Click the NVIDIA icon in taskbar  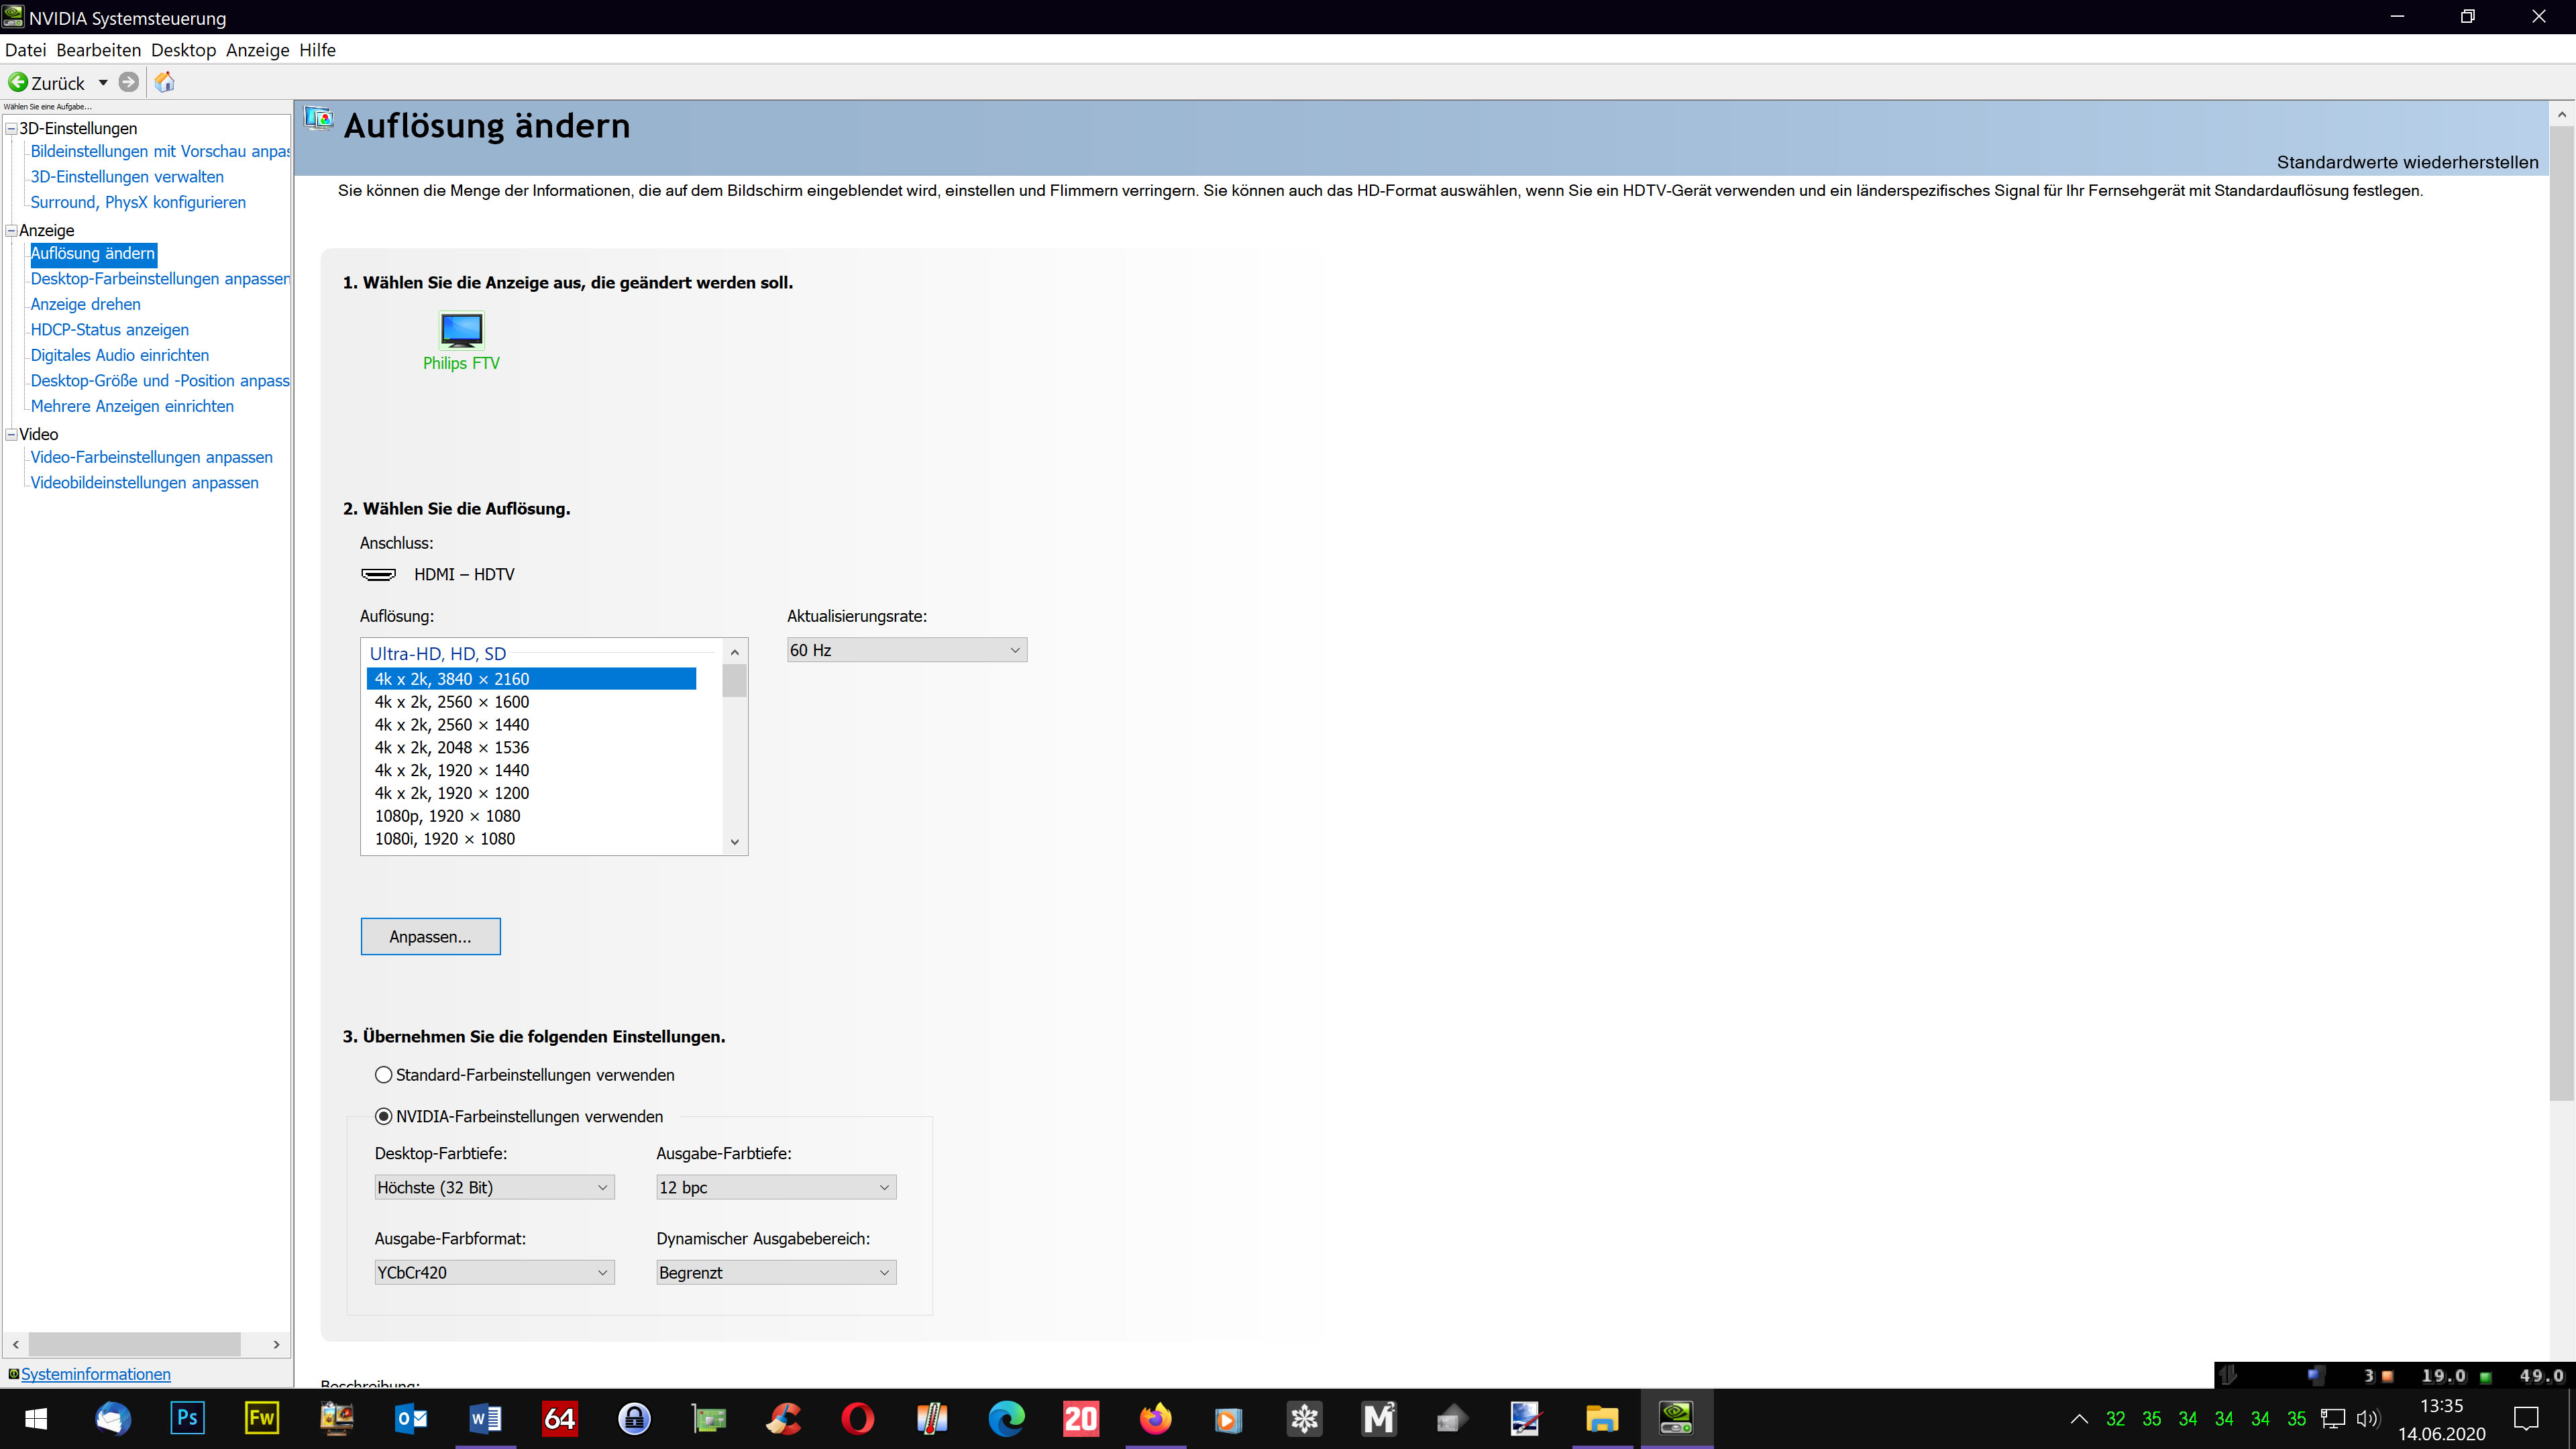pyautogui.click(x=1676, y=1418)
